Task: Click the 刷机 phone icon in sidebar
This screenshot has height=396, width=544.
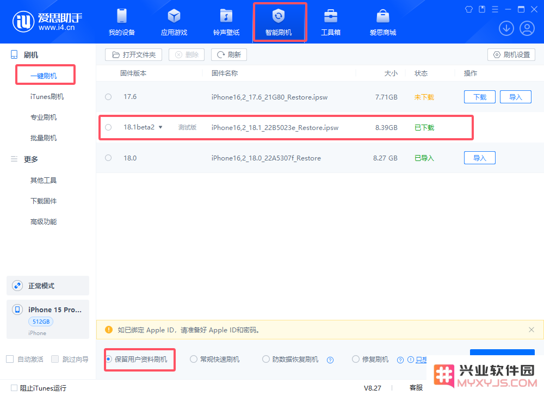Action: click(x=14, y=55)
